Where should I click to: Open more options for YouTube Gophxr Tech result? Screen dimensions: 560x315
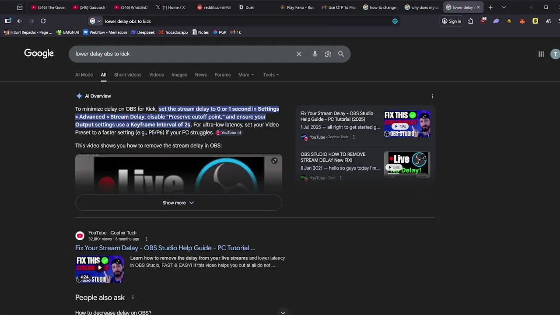(x=146, y=239)
